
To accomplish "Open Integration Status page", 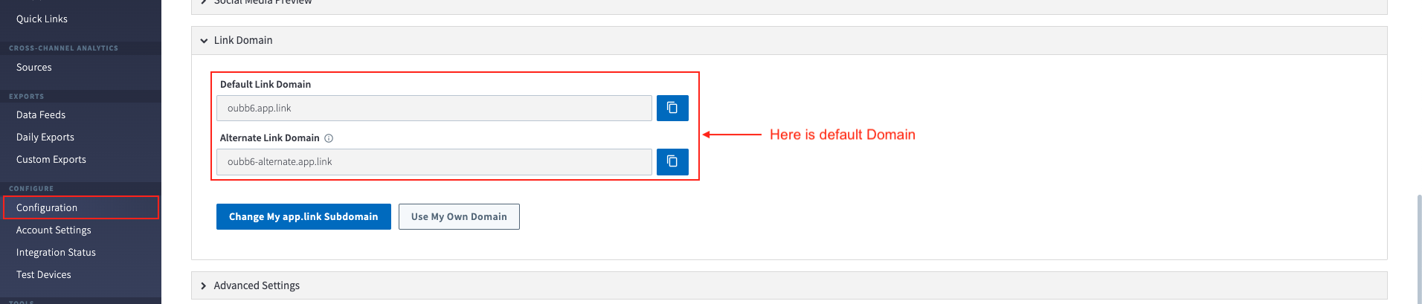I will [56, 252].
